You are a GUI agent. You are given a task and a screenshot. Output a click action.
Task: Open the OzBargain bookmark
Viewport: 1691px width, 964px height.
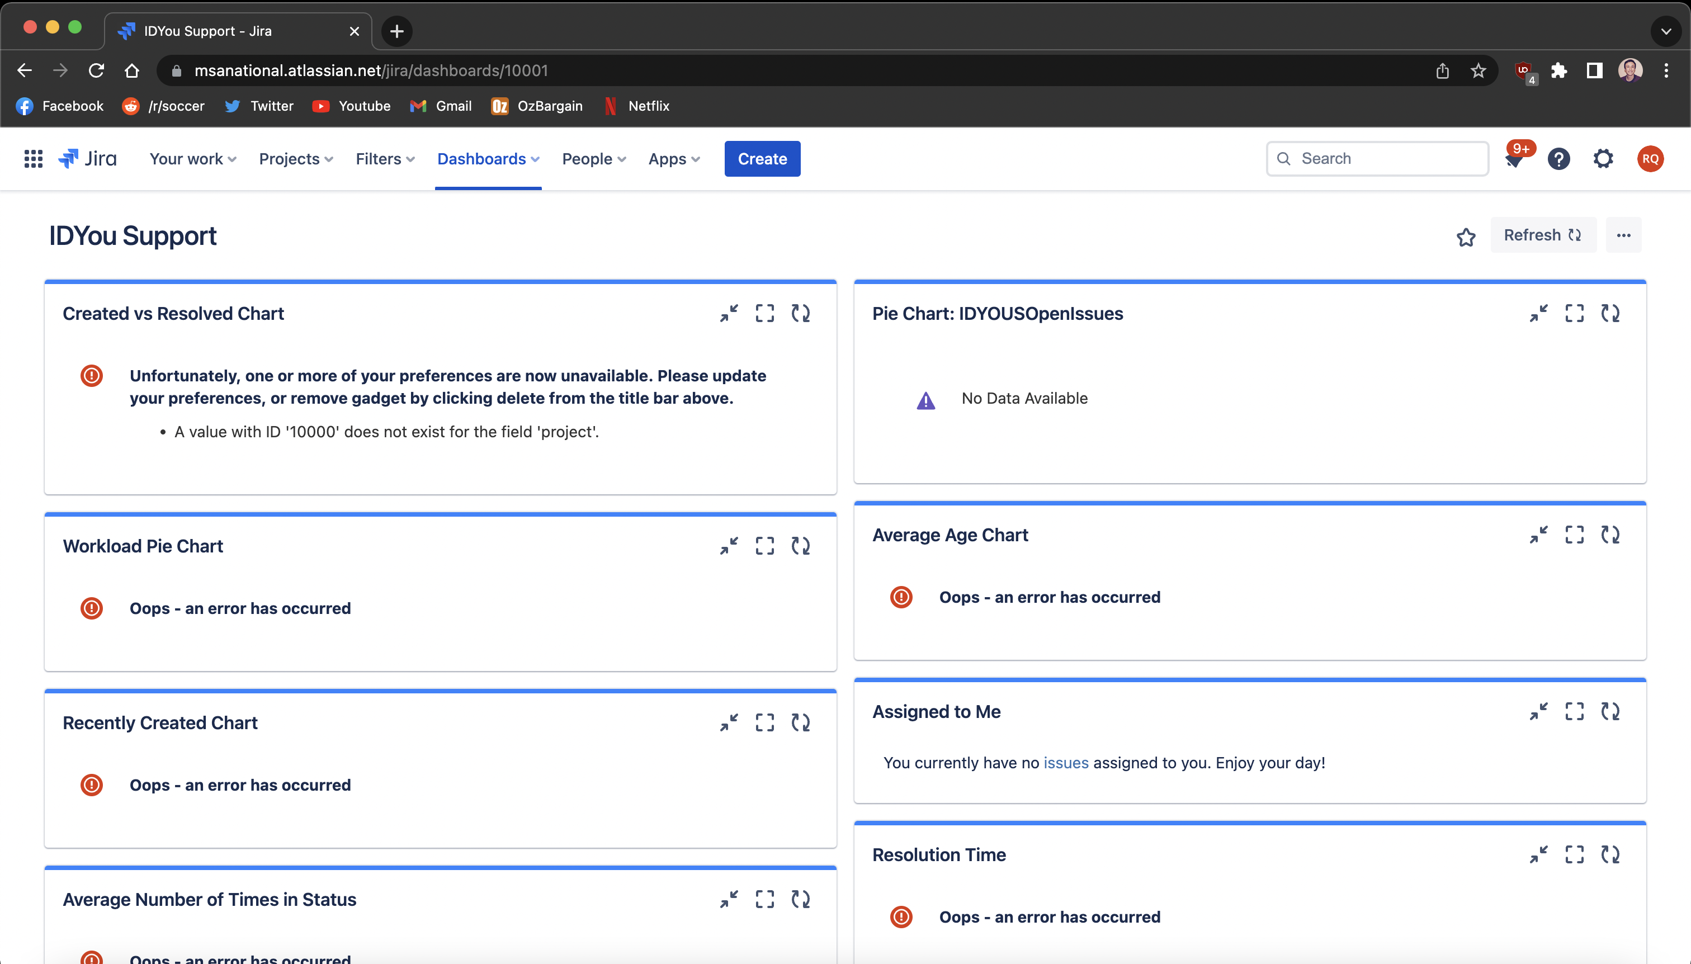point(537,106)
